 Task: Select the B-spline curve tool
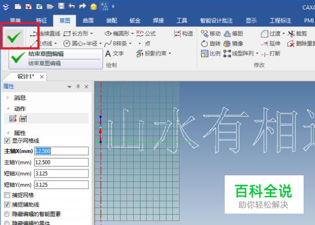point(116,43)
